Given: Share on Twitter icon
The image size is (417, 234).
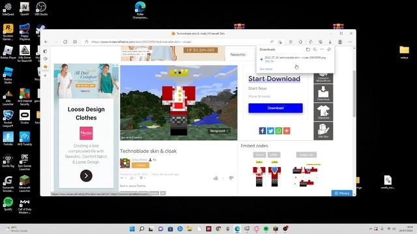Looking at the screenshot, I should click(x=270, y=131).
